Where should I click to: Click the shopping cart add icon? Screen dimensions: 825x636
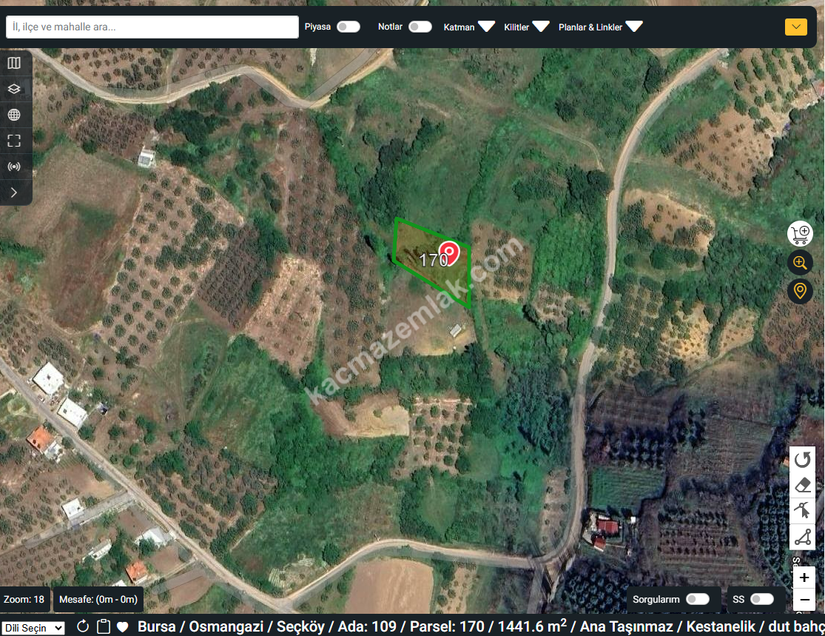[x=800, y=235]
